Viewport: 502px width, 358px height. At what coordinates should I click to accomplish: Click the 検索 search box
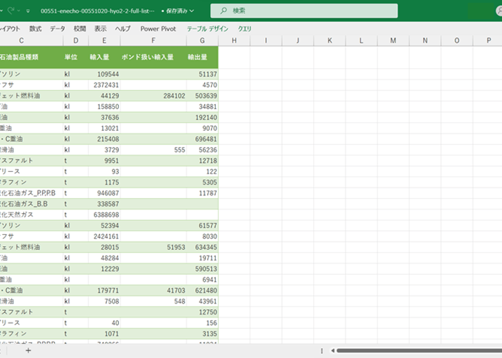click(304, 11)
